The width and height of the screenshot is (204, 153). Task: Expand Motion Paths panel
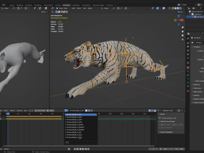coord(198,92)
